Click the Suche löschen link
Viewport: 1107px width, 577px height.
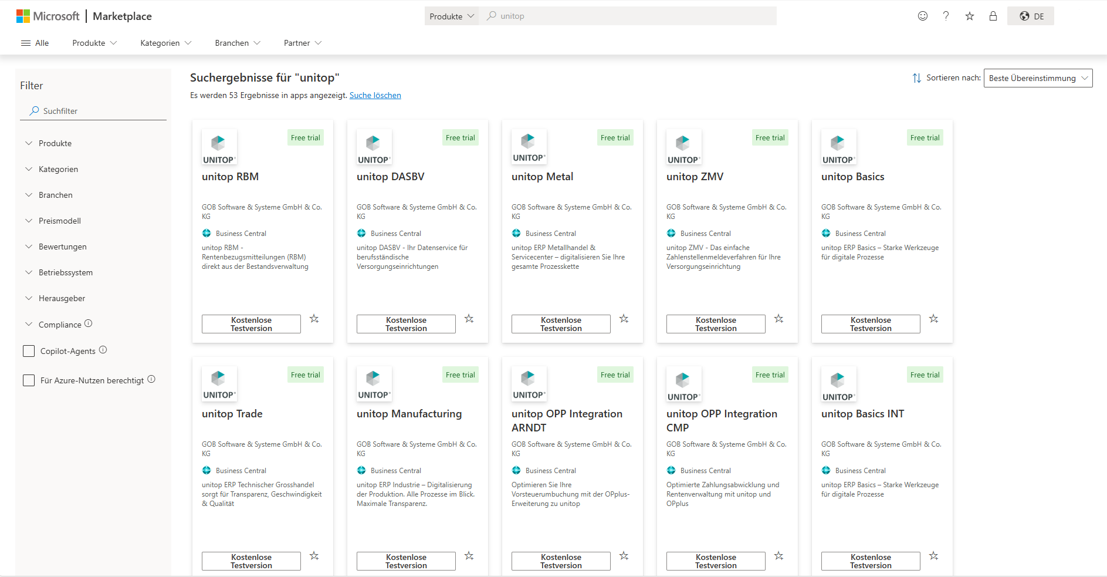point(375,95)
